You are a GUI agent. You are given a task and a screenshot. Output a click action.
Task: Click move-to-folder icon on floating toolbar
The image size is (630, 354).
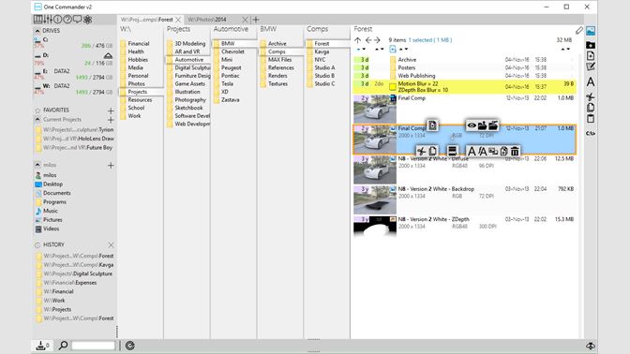click(482, 125)
